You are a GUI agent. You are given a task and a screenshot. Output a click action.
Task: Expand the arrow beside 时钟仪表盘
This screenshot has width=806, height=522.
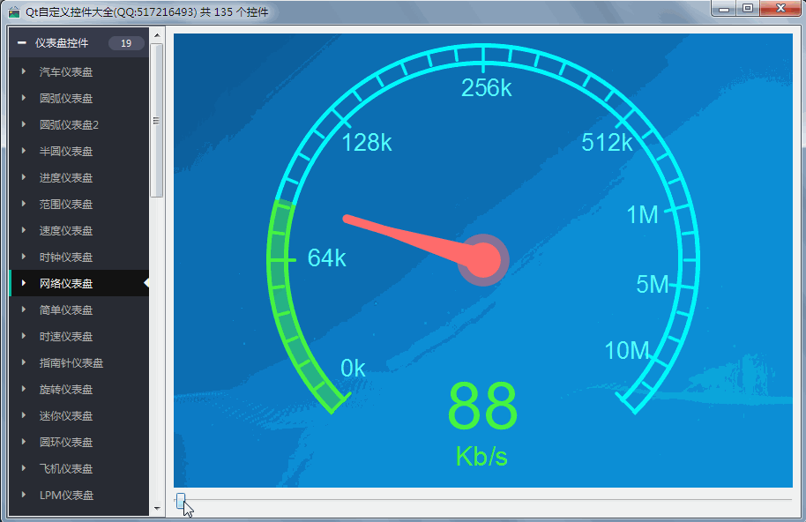[x=24, y=257]
